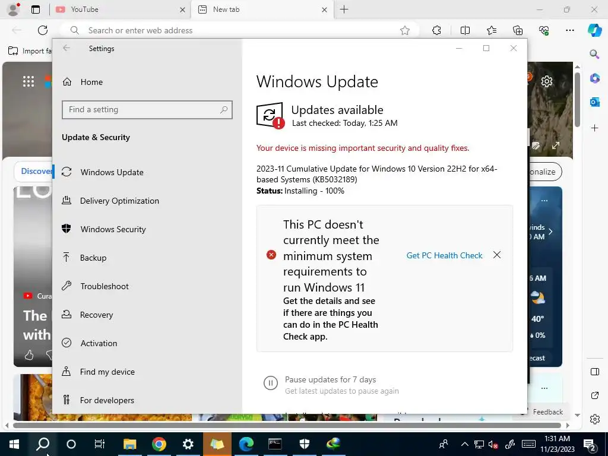The height and width of the screenshot is (456, 608).
Task: Click Import favorites bookmark item
Action: pyautogui.click(x=30, y=51)
